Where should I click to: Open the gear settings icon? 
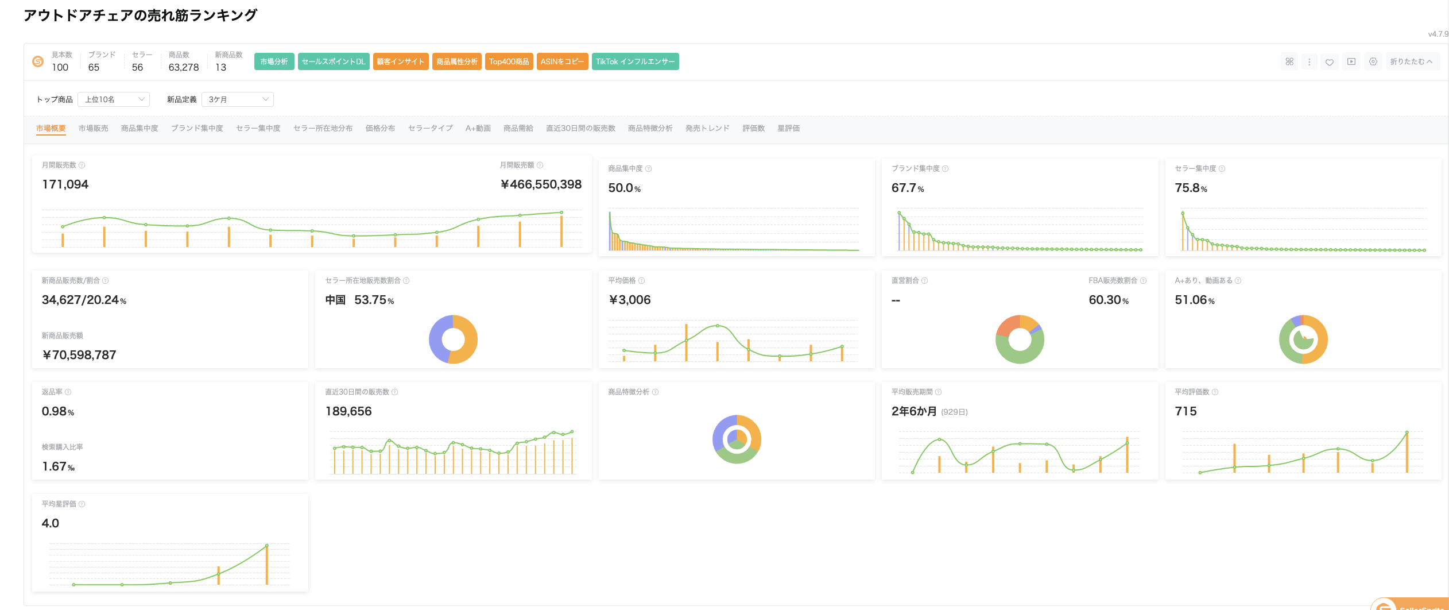(x=1373, y=61)
